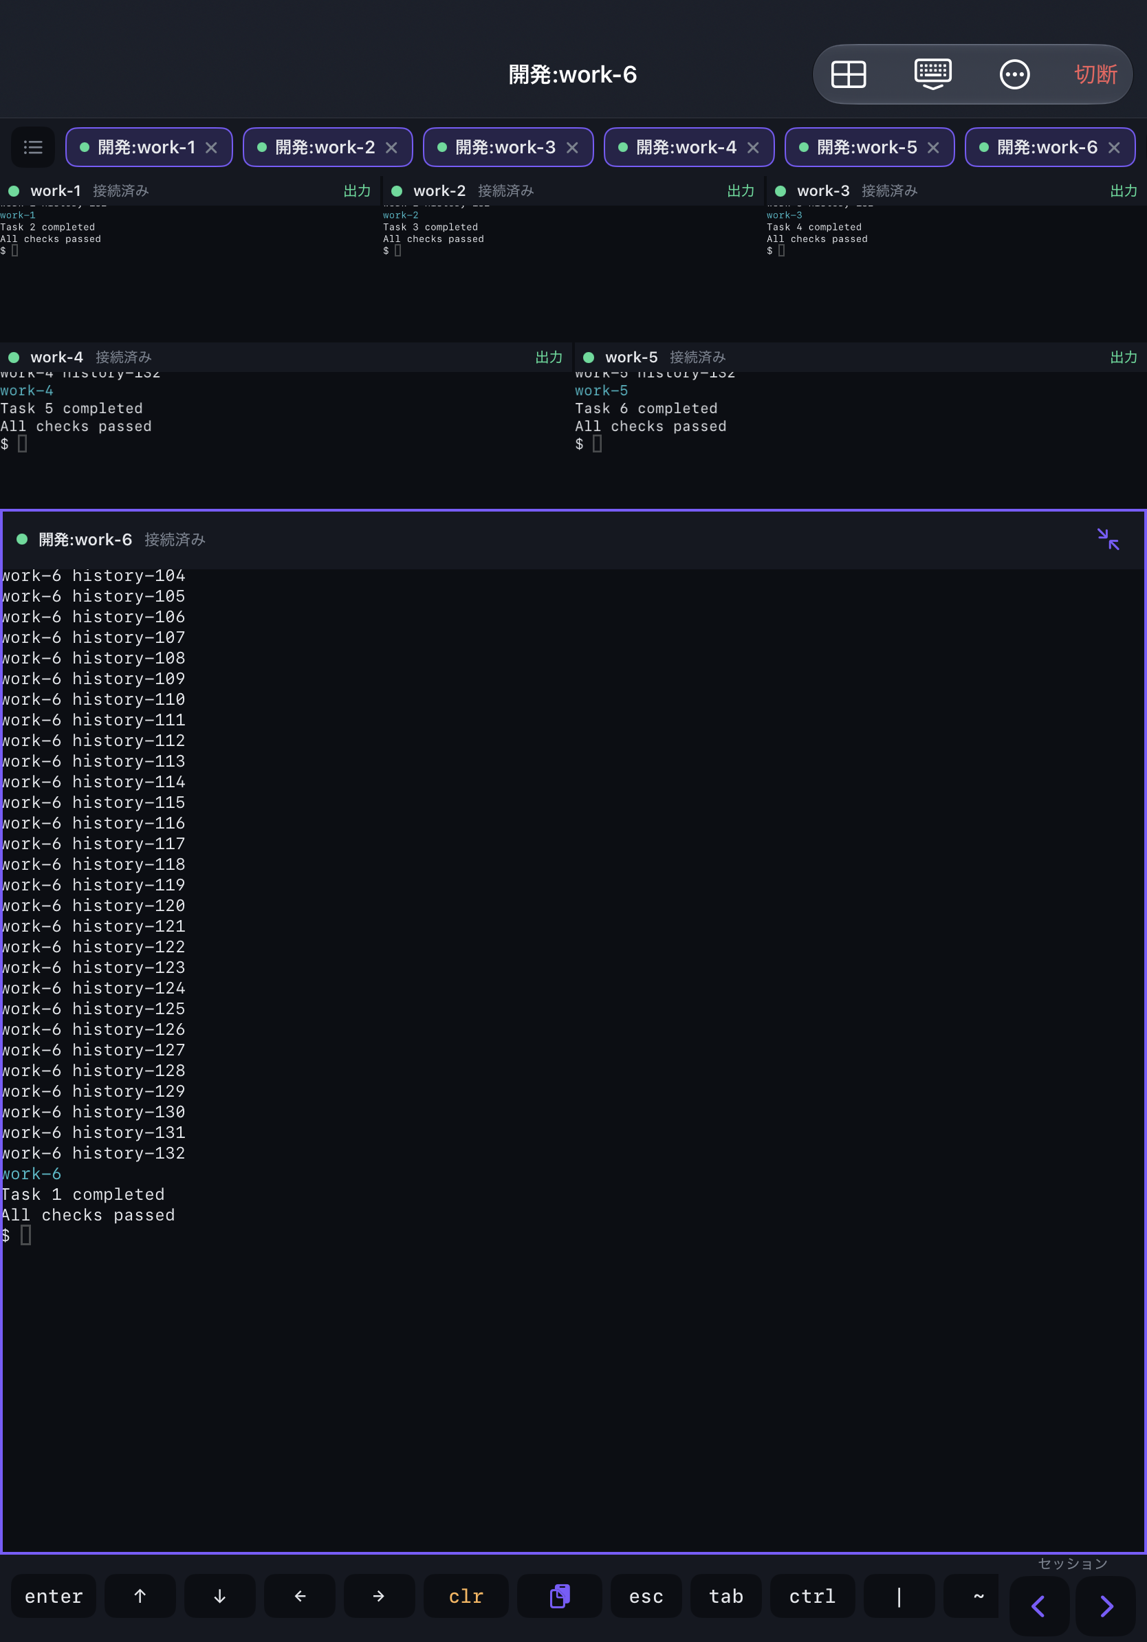Open the more options ellipsis menu
Screen dimensions: 1147x1642
(1014, 74)
